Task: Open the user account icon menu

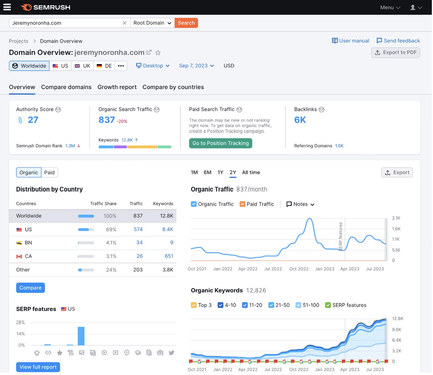Action: (x=416, y=7)
